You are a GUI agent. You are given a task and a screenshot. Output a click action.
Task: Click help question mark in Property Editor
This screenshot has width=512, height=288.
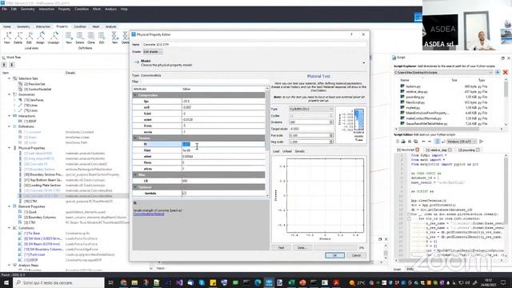click(351, 34)
